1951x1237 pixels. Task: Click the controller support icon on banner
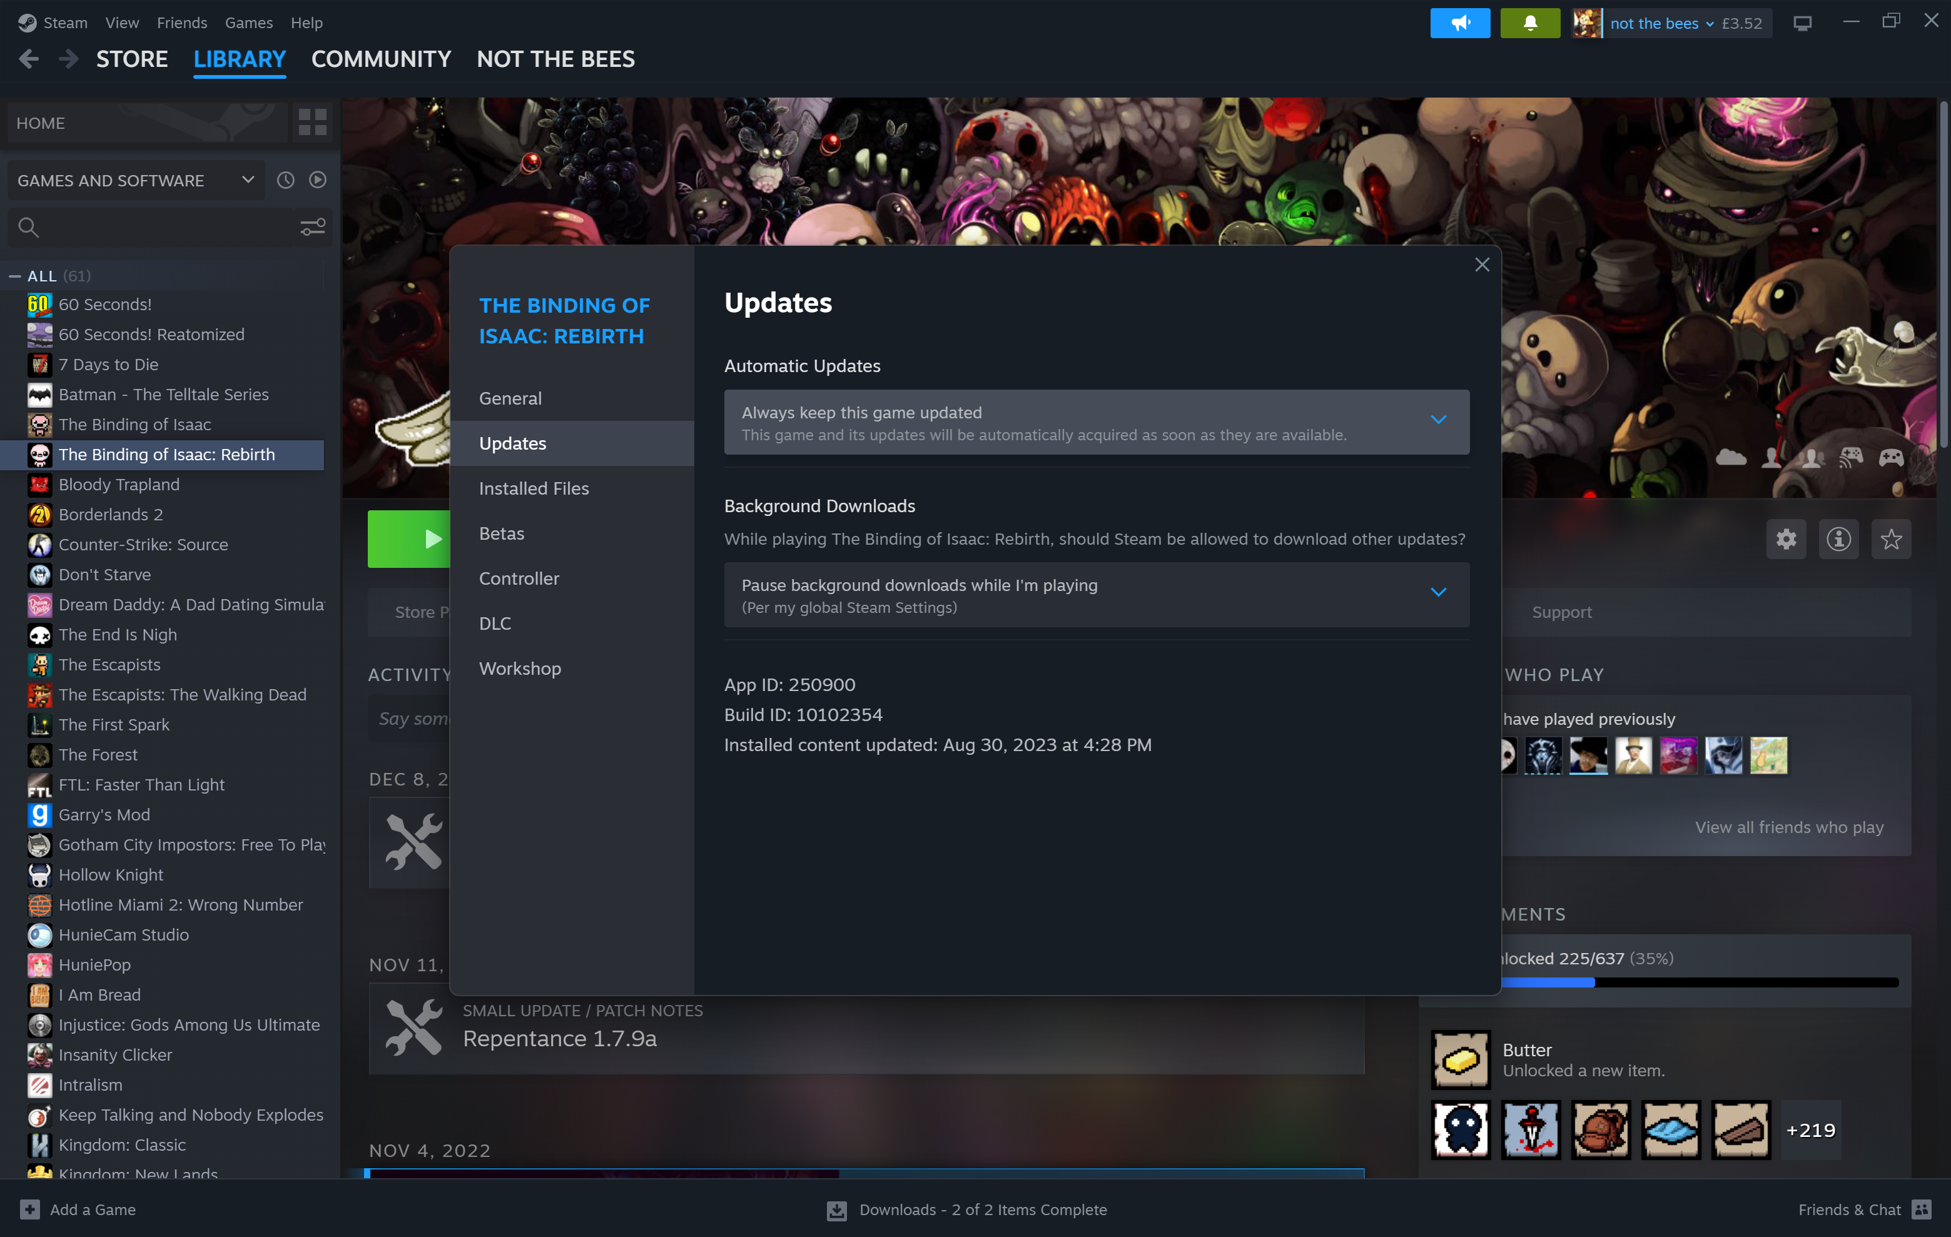pos(1891,458)
